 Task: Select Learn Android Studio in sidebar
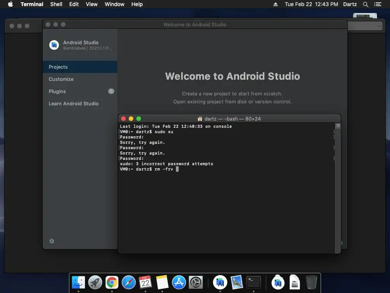coord(80,103)
